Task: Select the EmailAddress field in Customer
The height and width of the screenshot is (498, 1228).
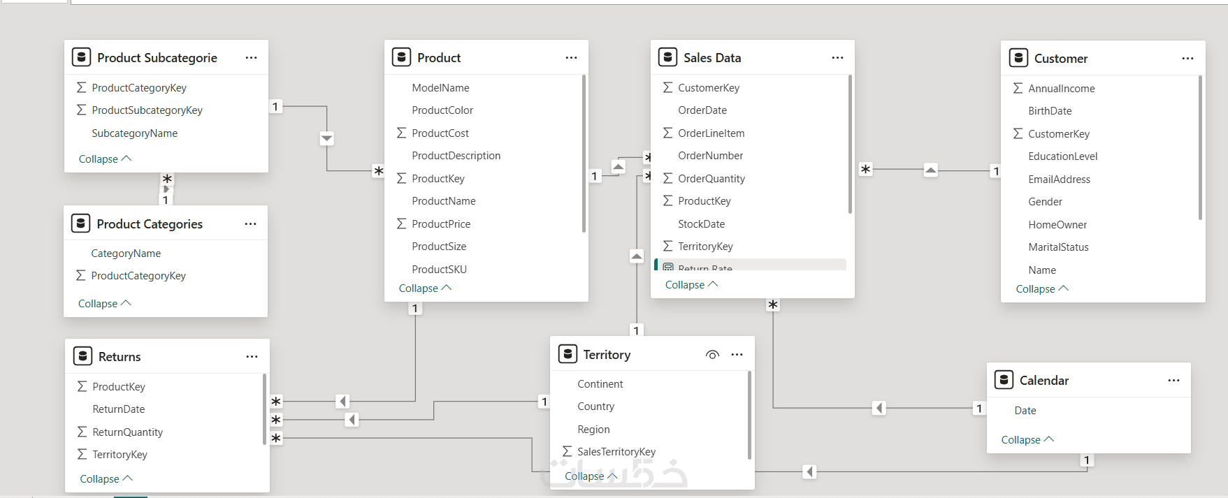Action: (1059, 179)
